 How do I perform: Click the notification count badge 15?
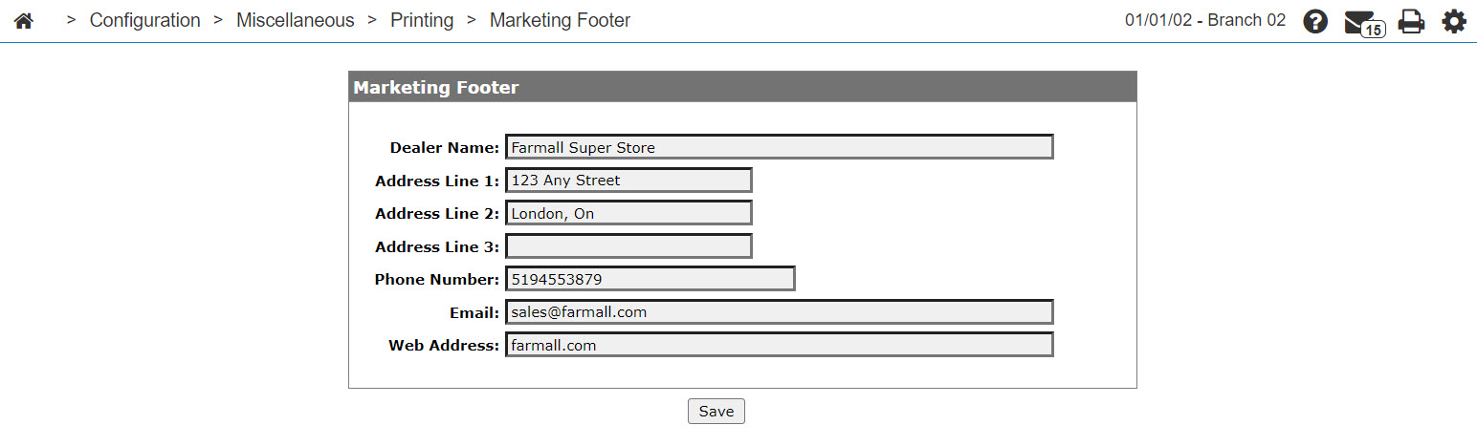point(1373,30)
